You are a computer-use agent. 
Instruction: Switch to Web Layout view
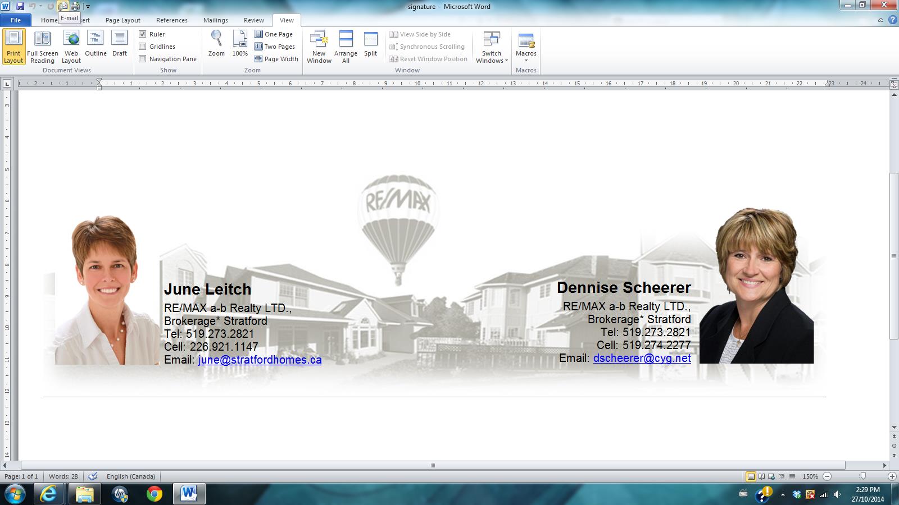point(71,47)
